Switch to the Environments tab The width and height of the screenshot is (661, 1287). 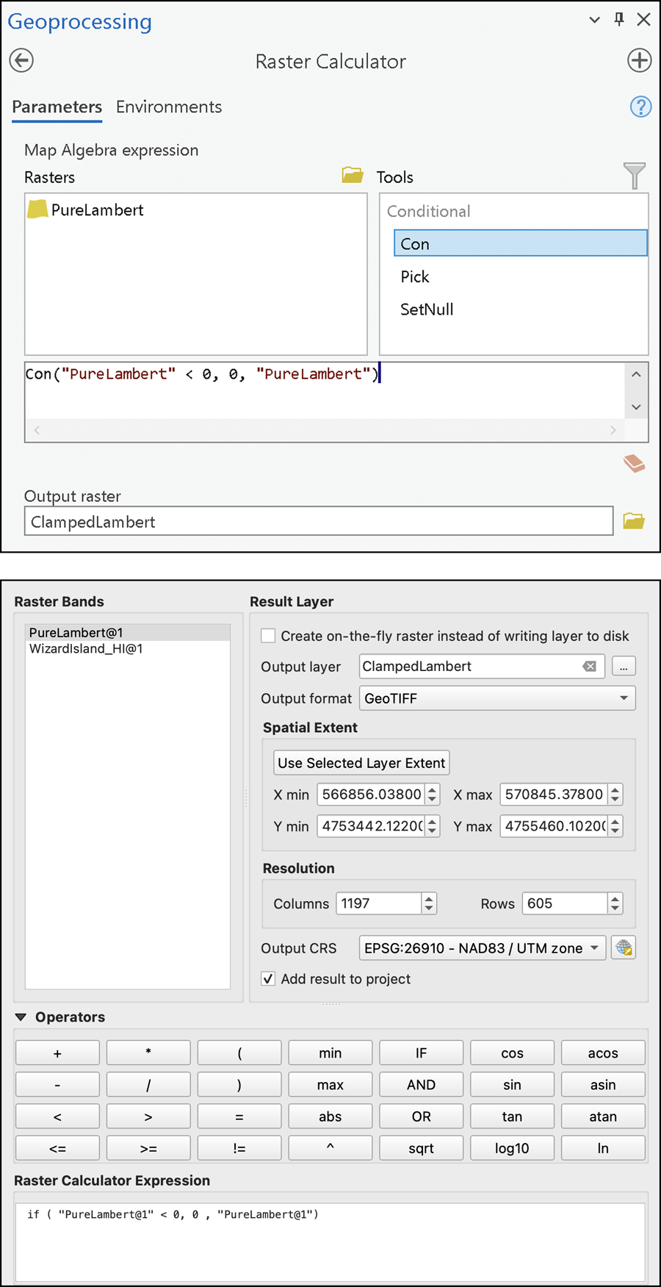pyautogui.click(x=169, y=107)
